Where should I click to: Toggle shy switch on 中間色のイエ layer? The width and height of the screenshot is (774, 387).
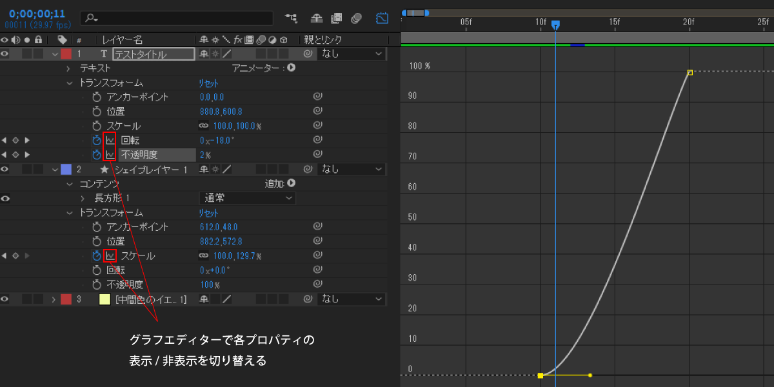(x=204, y=299)
